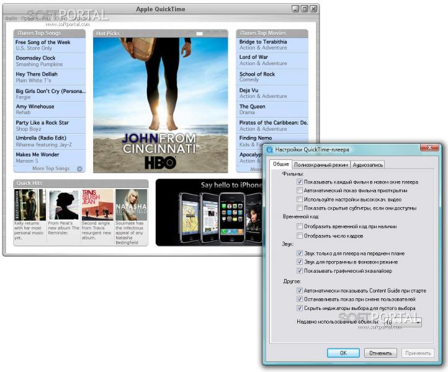This screenshot has height=372, width=448.
Task: Close the QuickTime settings dialog with the X
Action: point(429,148)
